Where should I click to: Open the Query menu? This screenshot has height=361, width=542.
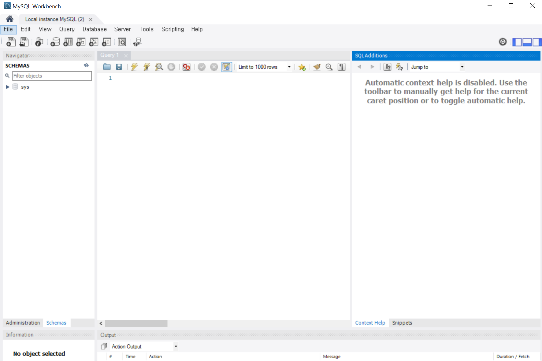coord(67,29)
